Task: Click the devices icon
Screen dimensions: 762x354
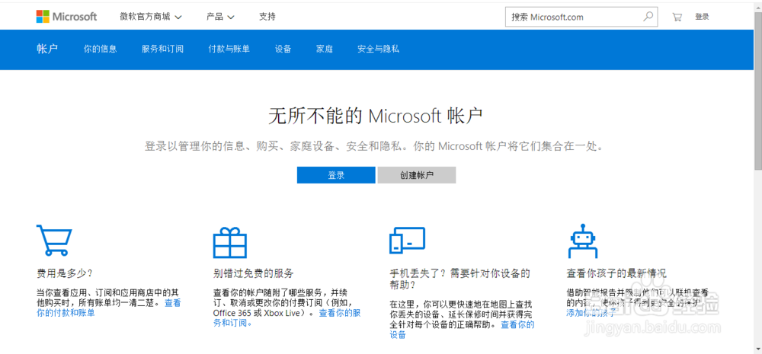Action: [x=407, y=241]
